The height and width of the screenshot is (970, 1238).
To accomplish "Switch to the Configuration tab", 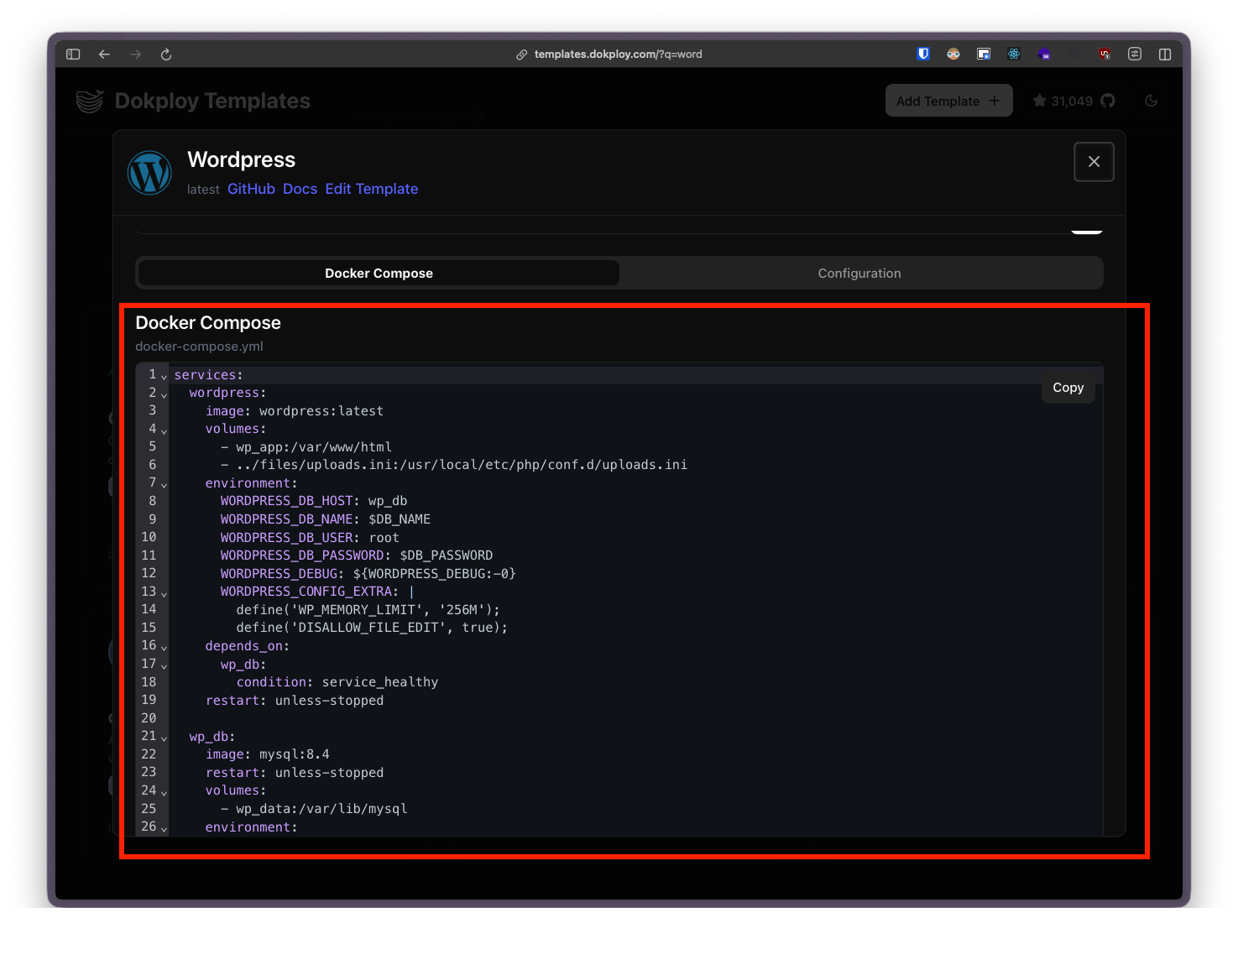I will (859, 274).
